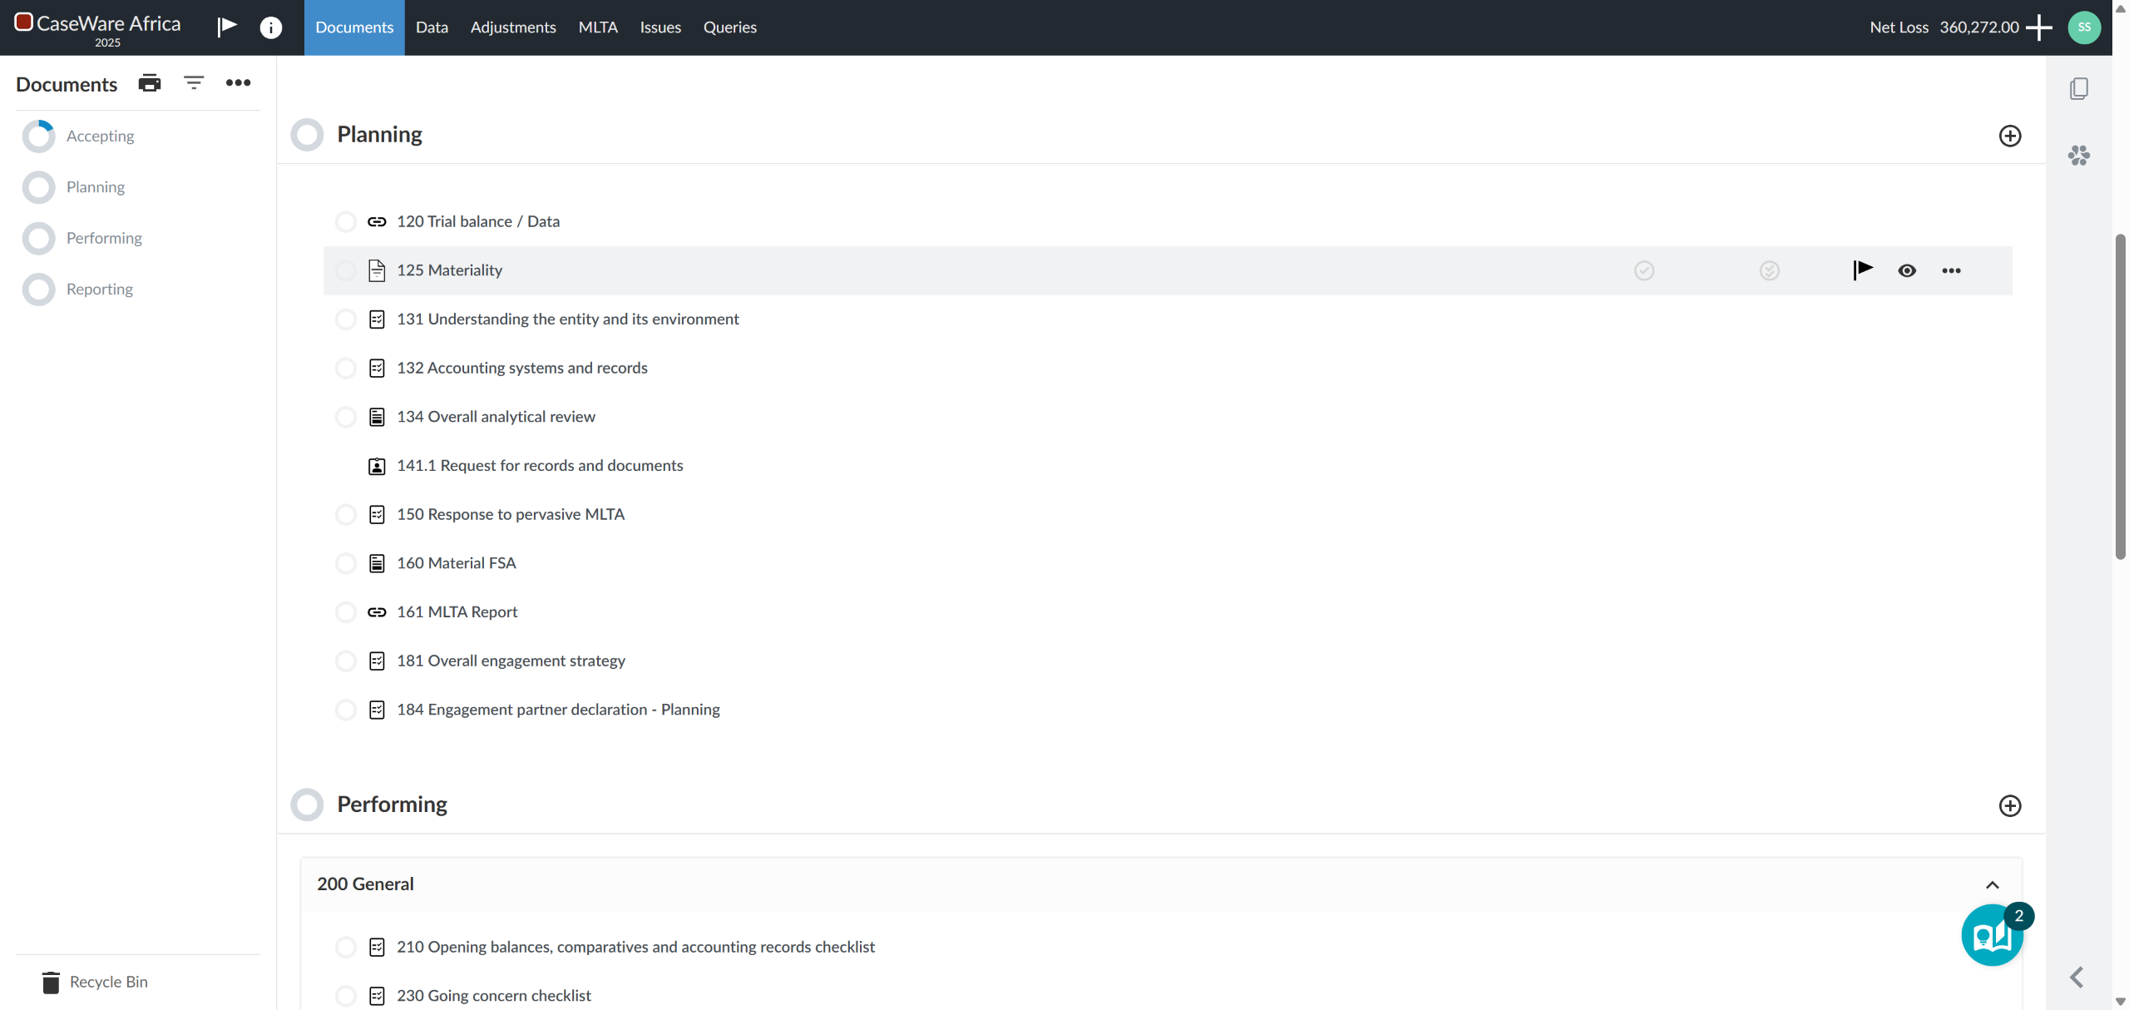The height and width of the screenshot is (1010, 2129).
Task: Click the flag icon in the top bar
Action: pos(227,27)
